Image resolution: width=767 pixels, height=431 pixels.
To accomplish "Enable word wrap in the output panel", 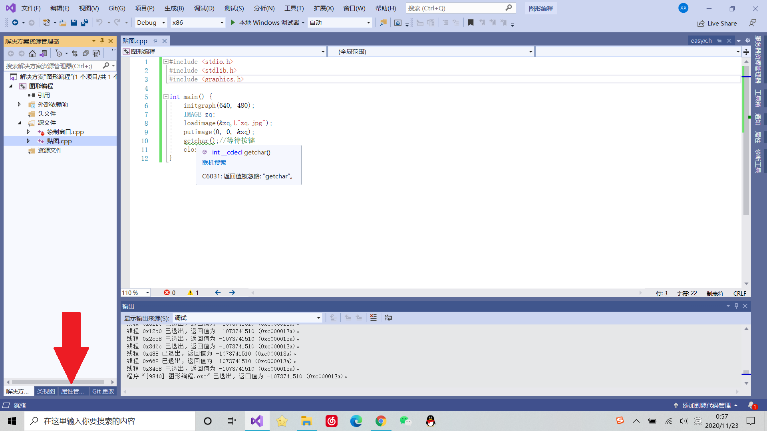I will pos(388,318).
